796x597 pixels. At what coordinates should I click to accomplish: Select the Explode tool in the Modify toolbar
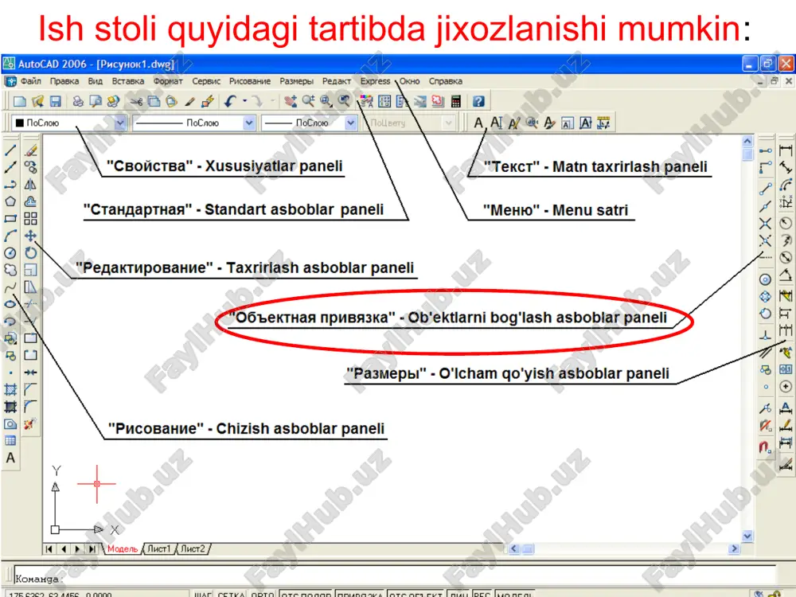point(30,423)
